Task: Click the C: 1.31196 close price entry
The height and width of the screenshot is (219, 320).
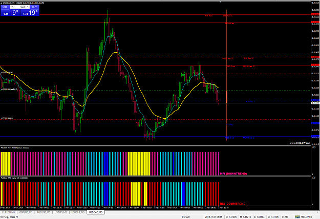Action: pyautogui.click(x=273, y=217)
